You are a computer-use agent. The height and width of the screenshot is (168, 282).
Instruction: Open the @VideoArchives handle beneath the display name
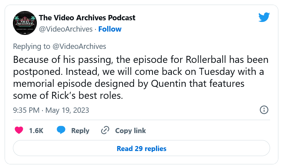click(x=66, y=29)
